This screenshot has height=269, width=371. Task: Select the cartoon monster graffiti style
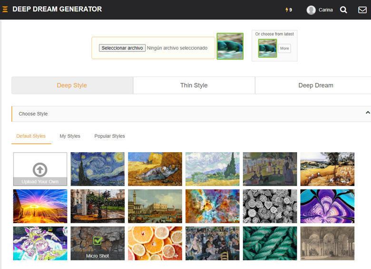(40, 243)
